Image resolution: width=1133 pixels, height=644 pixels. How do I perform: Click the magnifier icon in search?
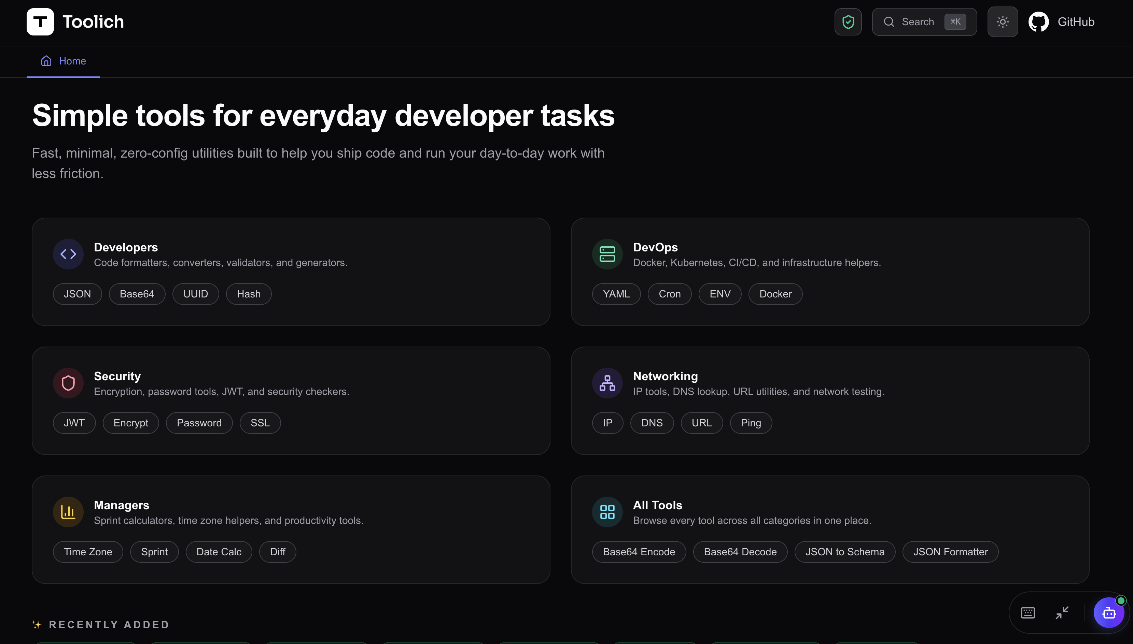[889, 22]
